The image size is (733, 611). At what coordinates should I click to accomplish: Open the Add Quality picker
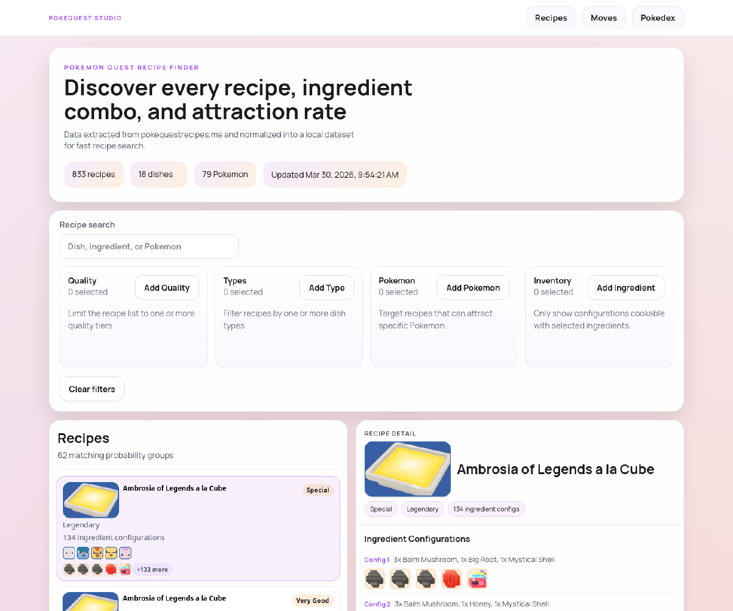pos(167,288)
